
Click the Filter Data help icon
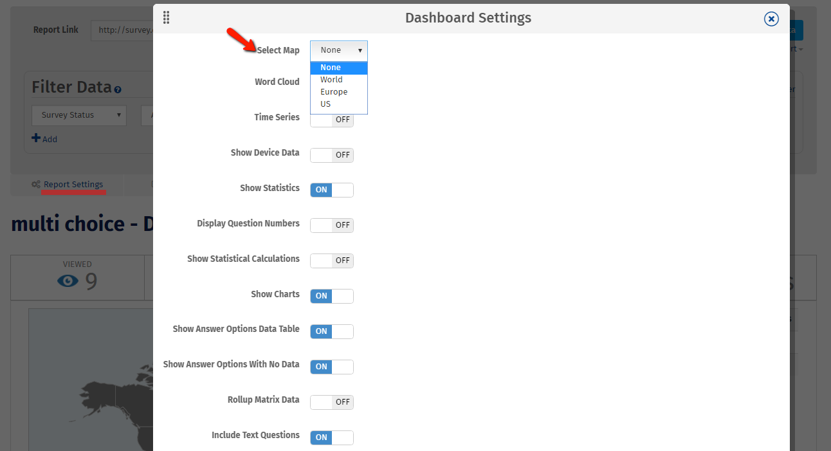pos(118,89)
